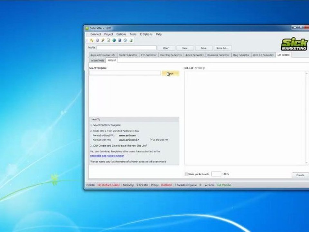This screenshot has height=232, width=309.
Task: Open the Connect menu
Action: coord(96,34)
